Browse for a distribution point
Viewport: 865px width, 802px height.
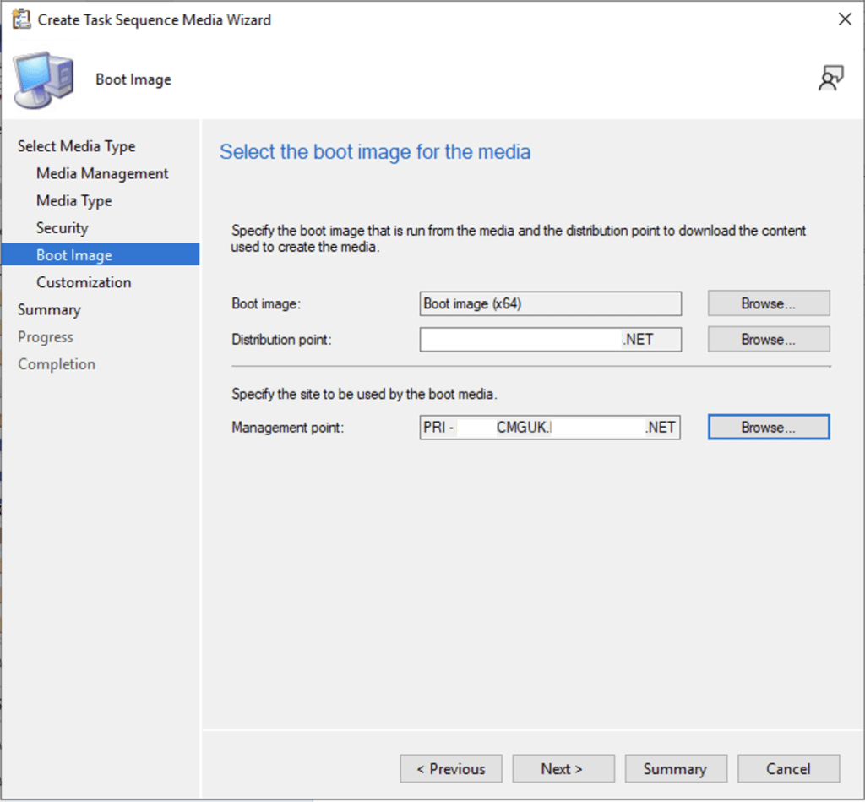[x=768, y=340]
